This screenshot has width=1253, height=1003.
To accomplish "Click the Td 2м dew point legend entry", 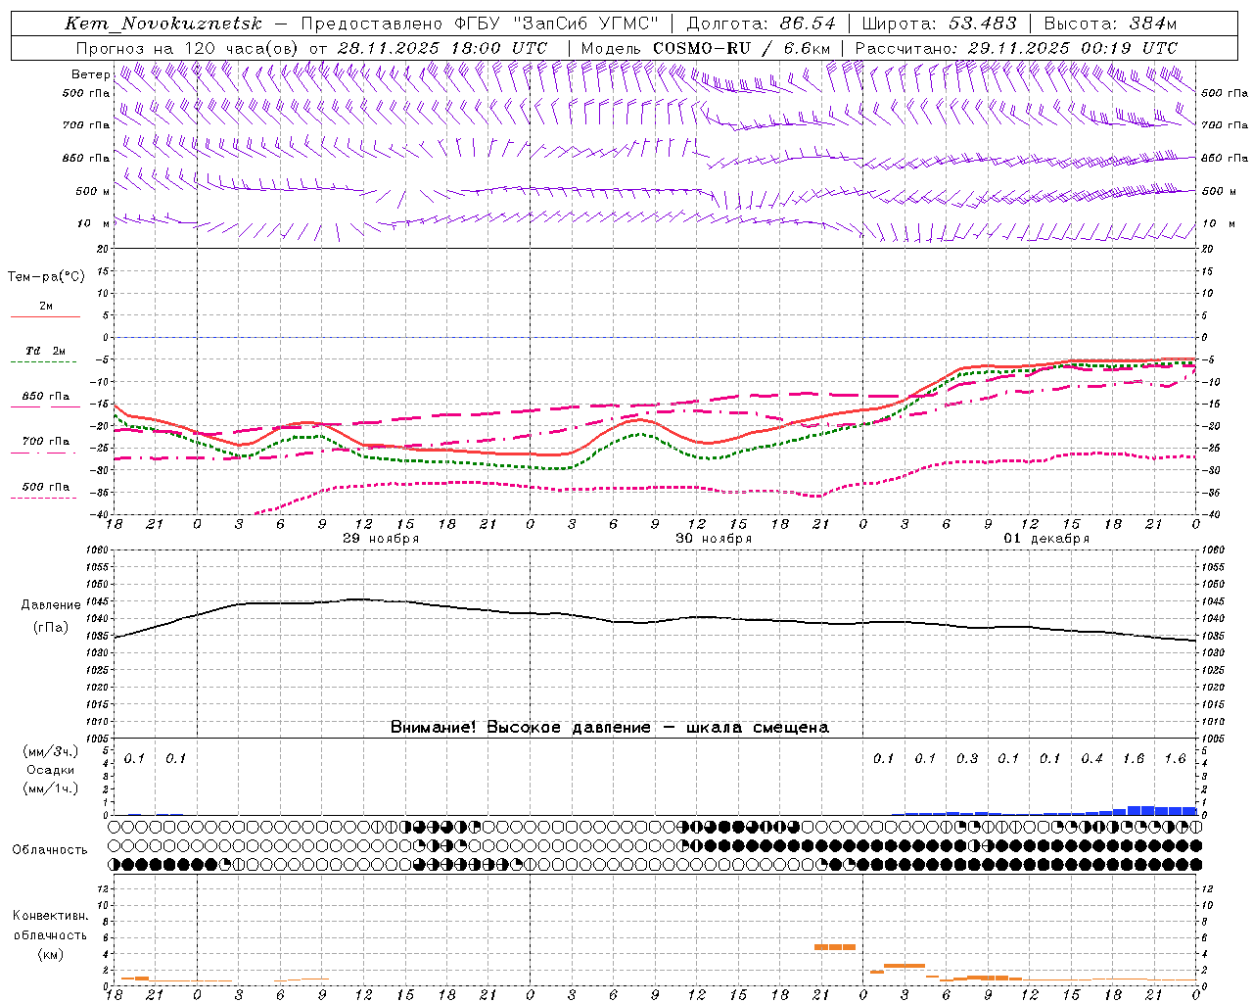I will click(x=45, y=355).
